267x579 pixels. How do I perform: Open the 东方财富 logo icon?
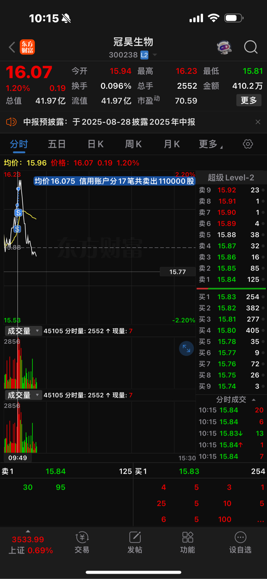coord(27,47)
